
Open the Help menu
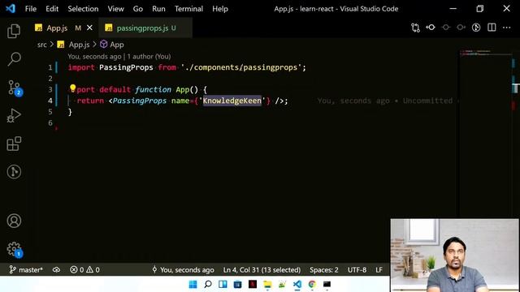[220, 9]
